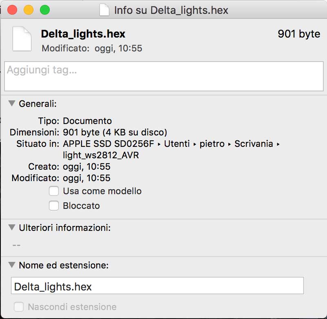Image resolution: width=327 pixels, height=319 pixels.
Task: Click the document proxy icon in title bar
Action: (104, 10)
